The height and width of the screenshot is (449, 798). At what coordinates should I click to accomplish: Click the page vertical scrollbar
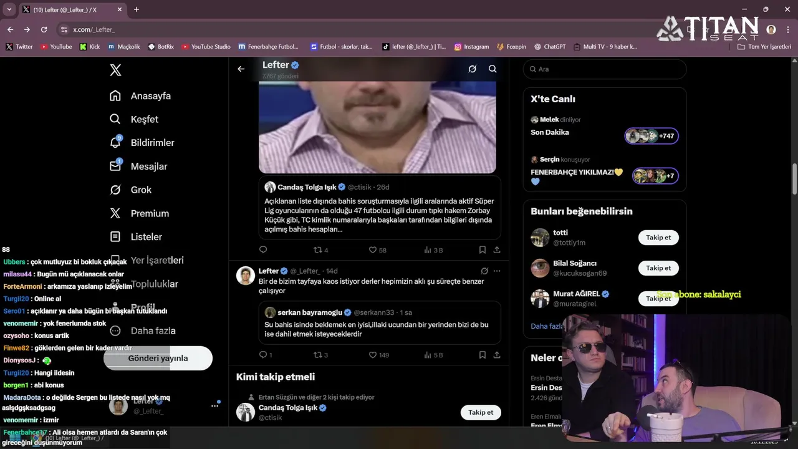pyautogui.click(x=794, y=180)
